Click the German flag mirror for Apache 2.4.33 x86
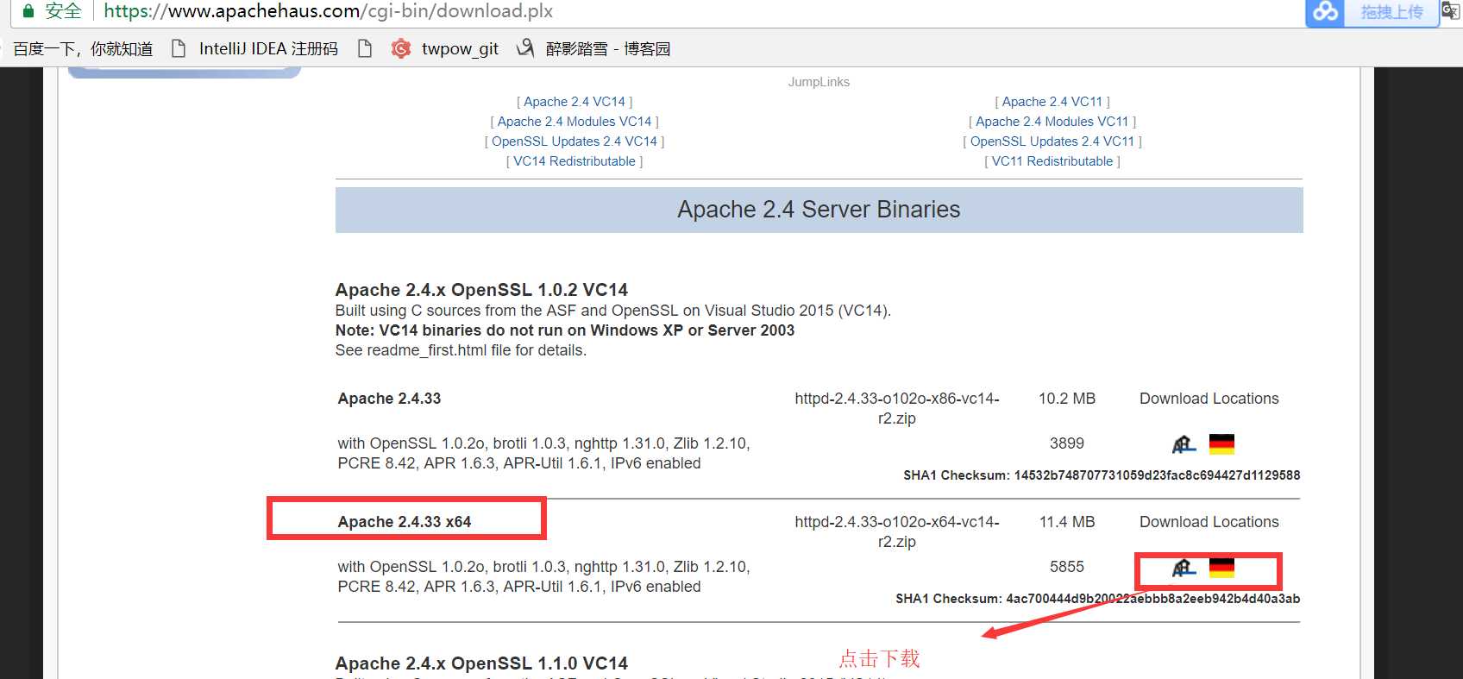This screenshot has width=1463, height=679. 1221,444
